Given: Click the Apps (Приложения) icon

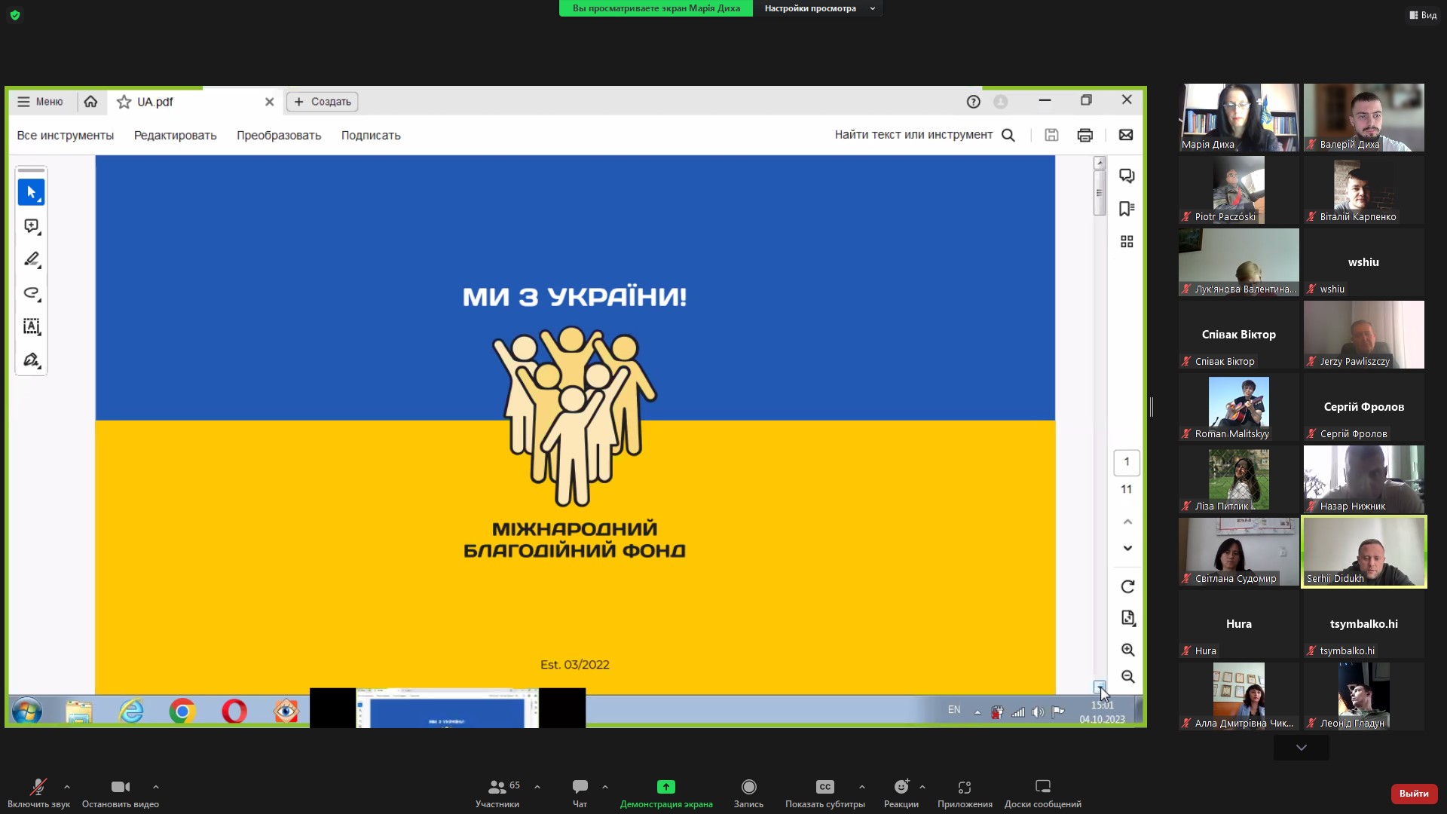Looking at the screenshot, I should [x=965, y=787].
